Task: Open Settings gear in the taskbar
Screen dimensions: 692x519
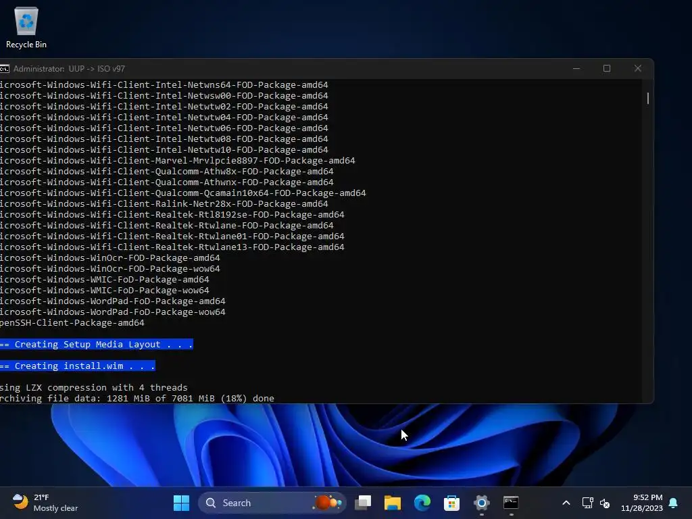Action: click(481, 503)
